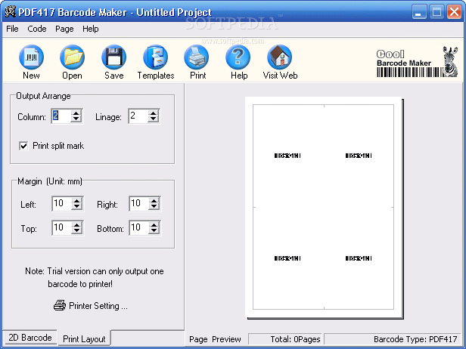Click the Cool Barcode Maker zebra logo
This screenshot has height=349, width=466.
point(418,62)
